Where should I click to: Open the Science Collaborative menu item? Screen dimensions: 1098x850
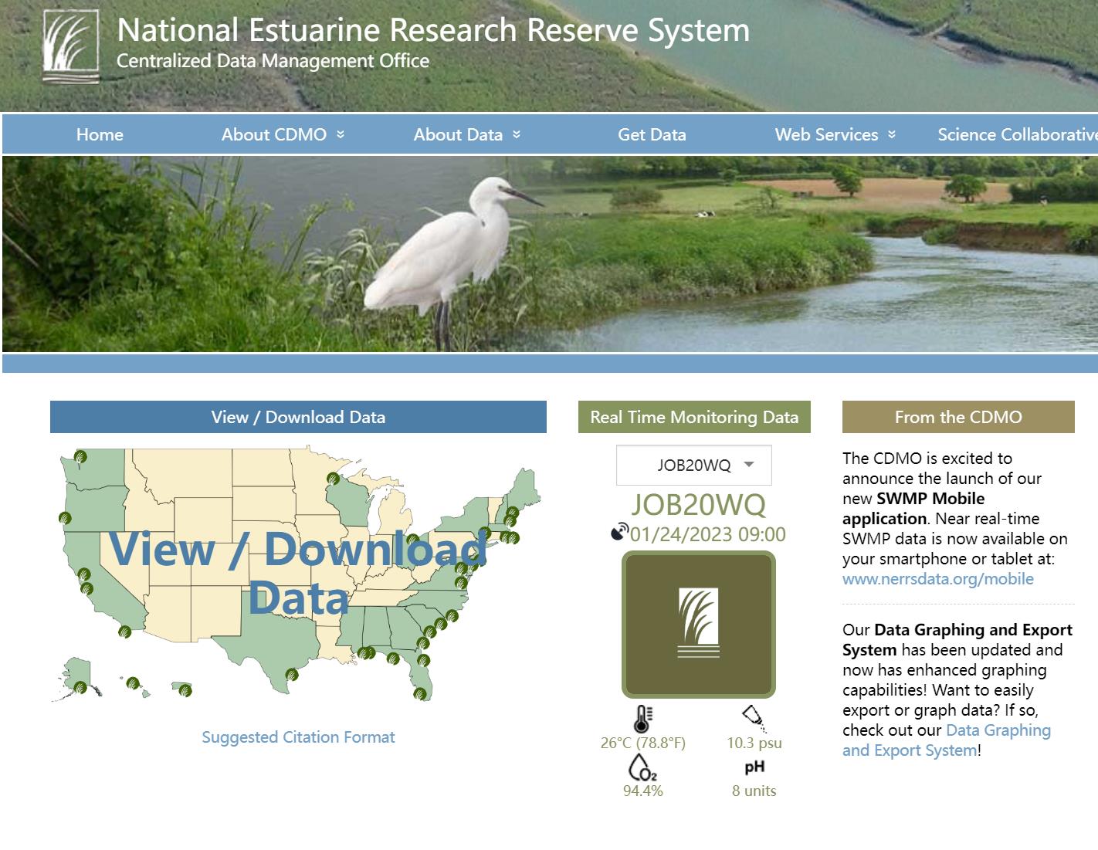[x=1016, y=134]
